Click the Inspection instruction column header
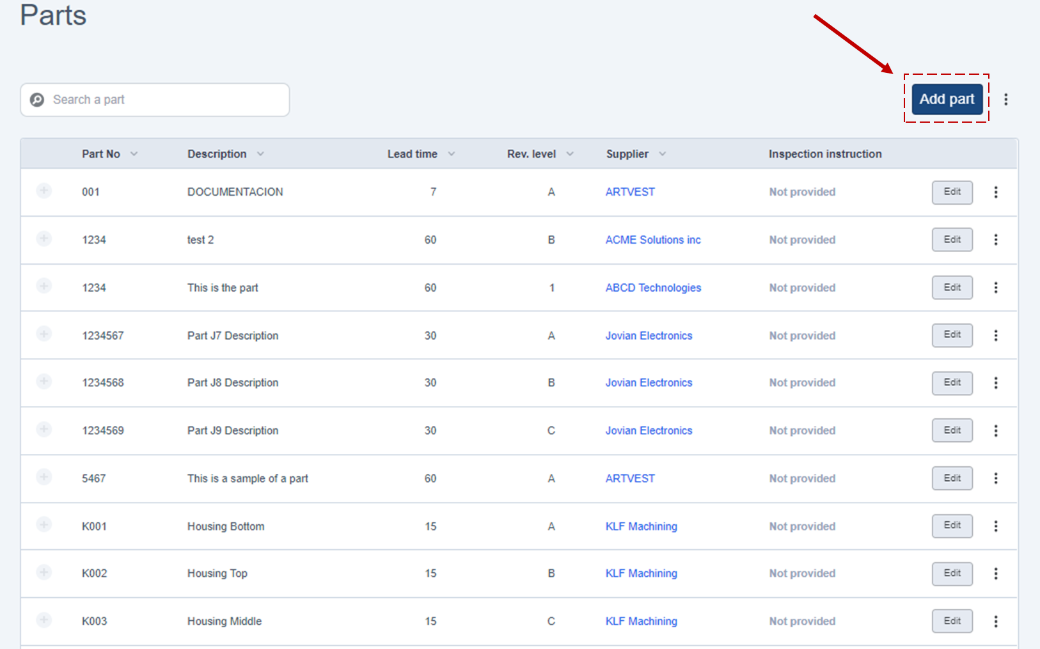The width and height of the screenshot is (1040, 649). point(825,154)
